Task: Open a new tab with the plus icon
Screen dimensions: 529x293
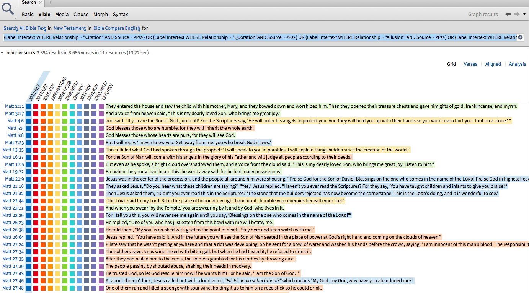Action: [49, 2]
